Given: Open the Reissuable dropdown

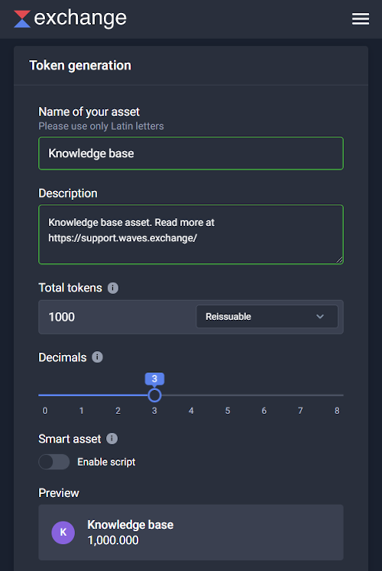Looking at the screenshot, I should point(267,317).
